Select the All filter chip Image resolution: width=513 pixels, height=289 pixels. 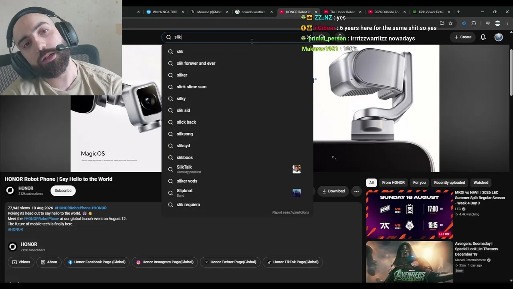(x=372, y=183)
